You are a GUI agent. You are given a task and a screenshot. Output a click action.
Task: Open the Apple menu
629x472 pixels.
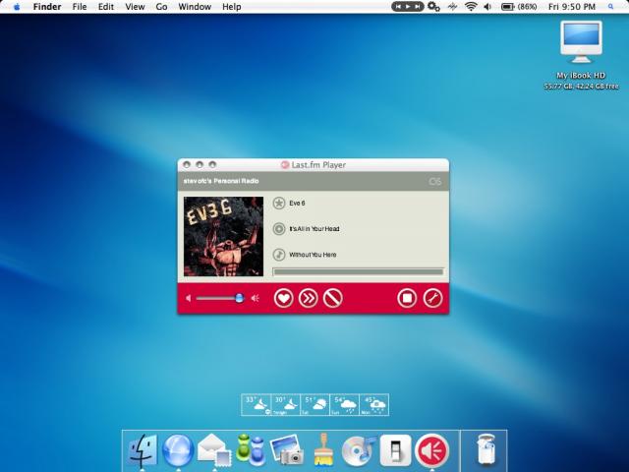[17, 7]
